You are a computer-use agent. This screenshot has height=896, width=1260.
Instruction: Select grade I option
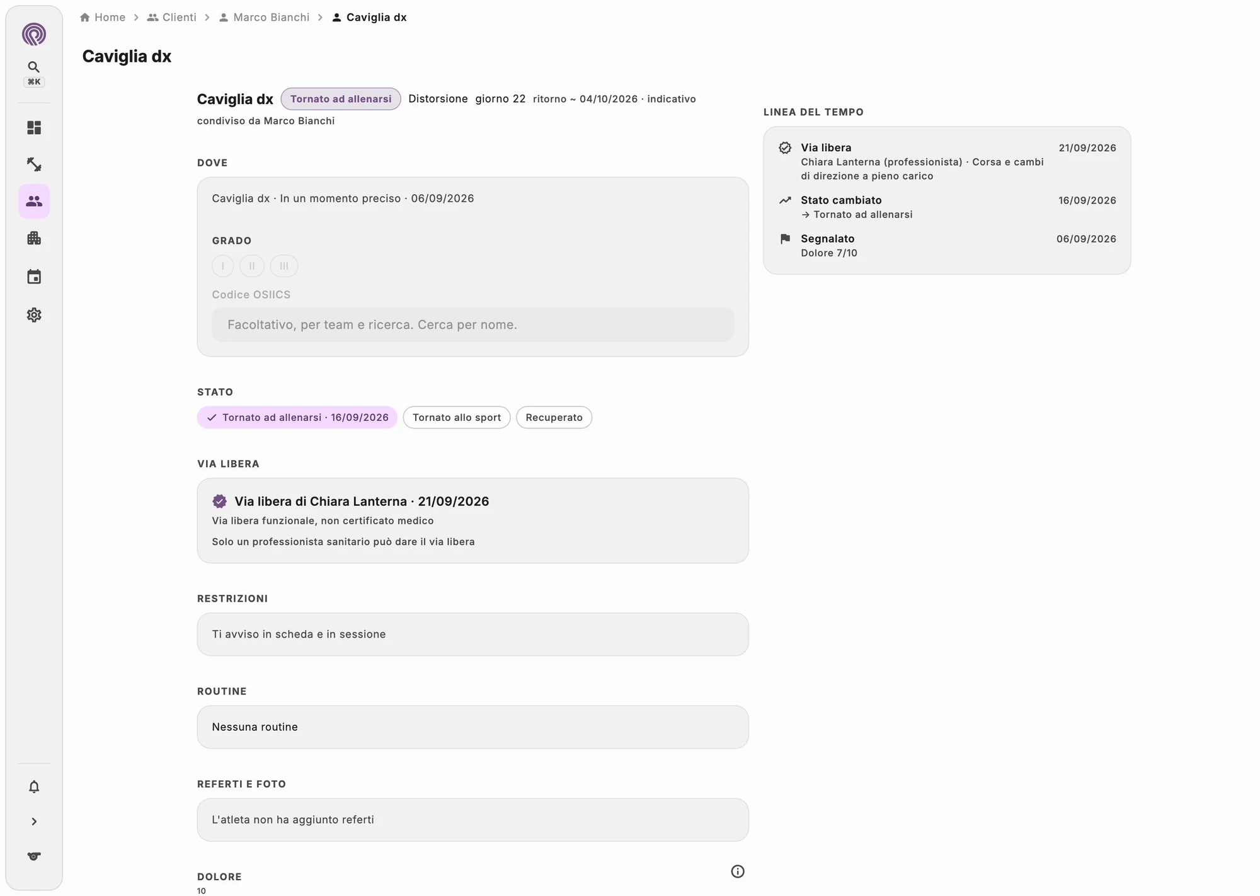223,266
